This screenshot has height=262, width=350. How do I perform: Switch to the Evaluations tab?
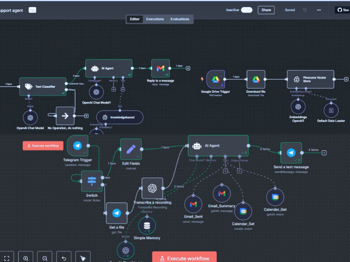click(180, 19)
